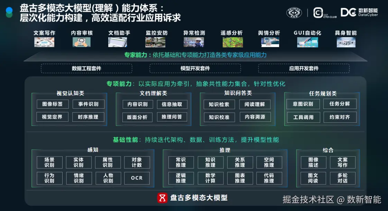Click the 人物识别 box

(108, 178)
